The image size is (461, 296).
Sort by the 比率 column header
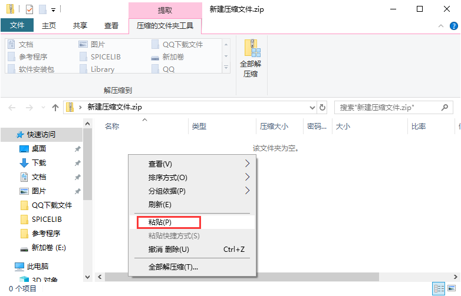point(419,127)
